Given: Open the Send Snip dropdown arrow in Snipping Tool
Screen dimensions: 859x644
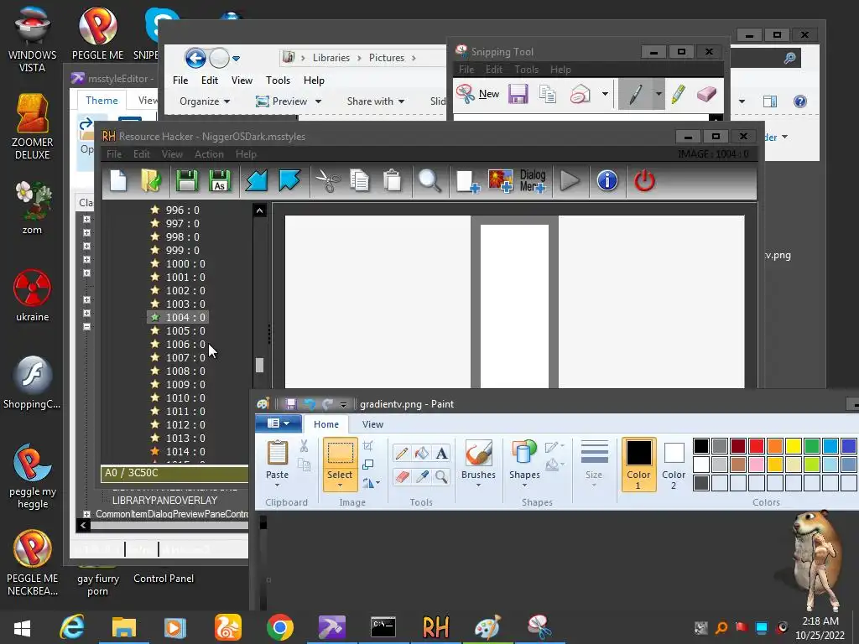Looking at the screenshot, I should [x=605, y=94].
